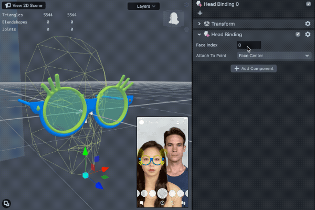
Task: Click the Head Binding 0 object icon
Action: pos(199,4)
